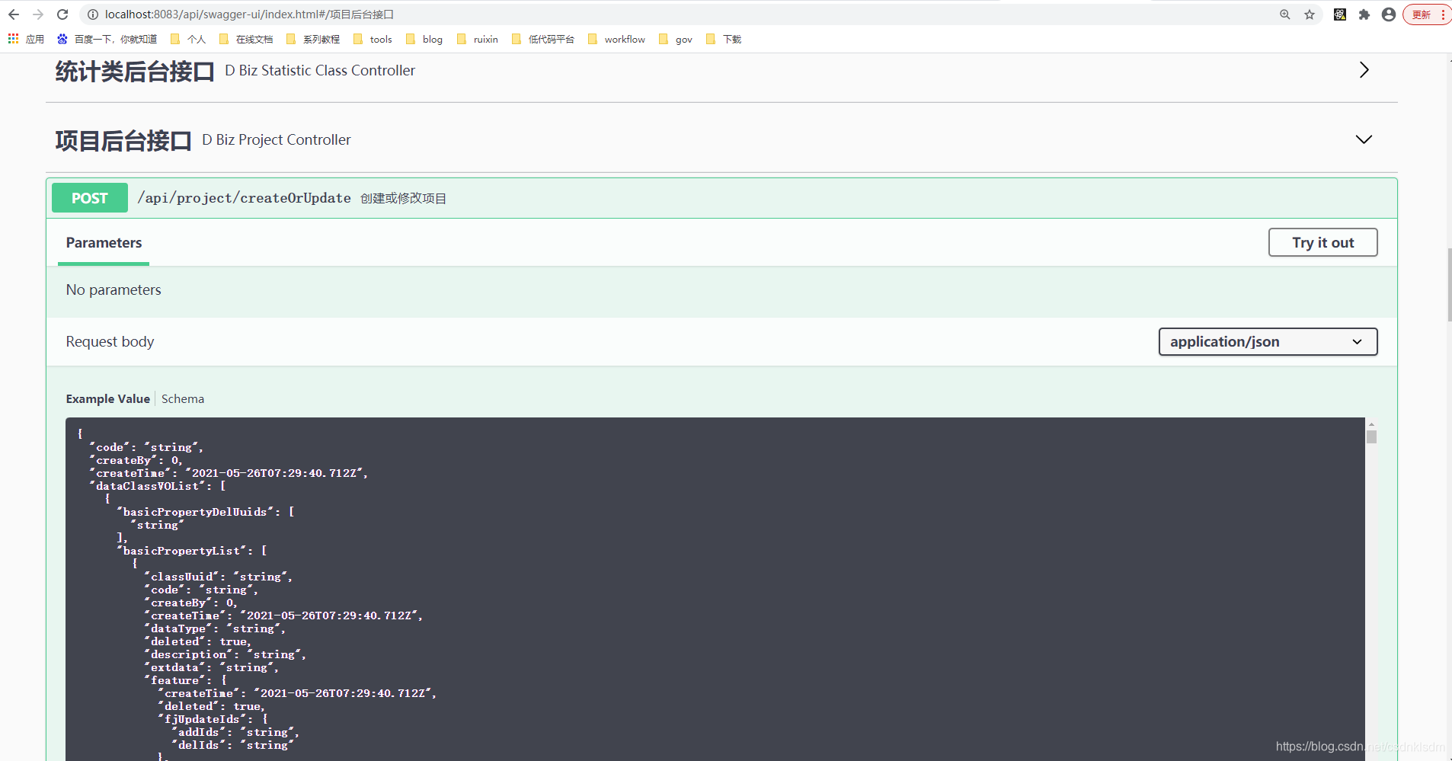Click the D Biz Project Controller description
This screenshot has width=1452, height=761.
pos(277,139)
